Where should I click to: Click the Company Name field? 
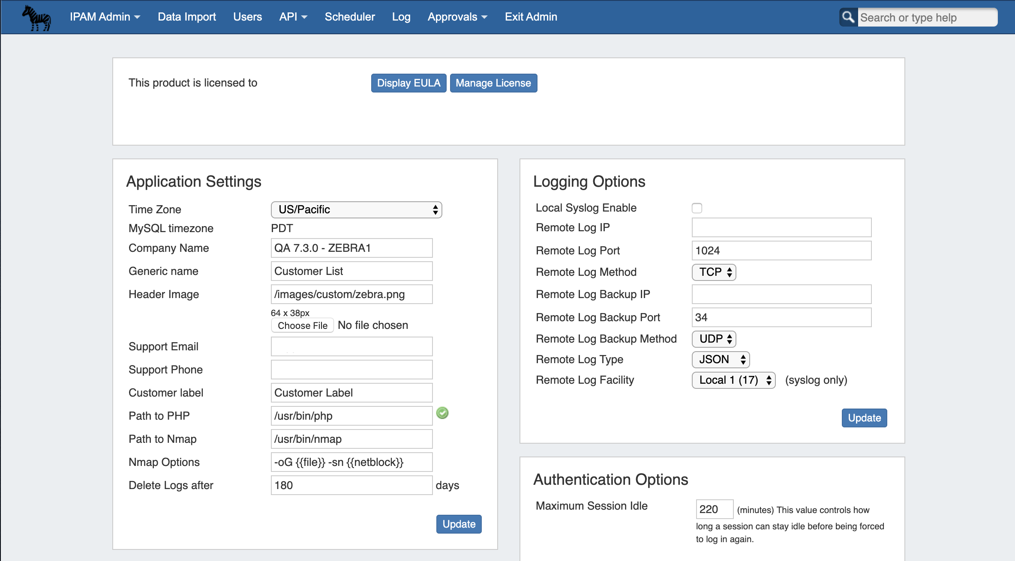pos(351,248)
